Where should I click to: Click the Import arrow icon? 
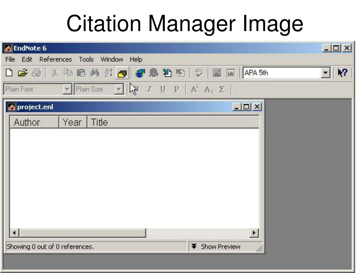coord(167,73)
